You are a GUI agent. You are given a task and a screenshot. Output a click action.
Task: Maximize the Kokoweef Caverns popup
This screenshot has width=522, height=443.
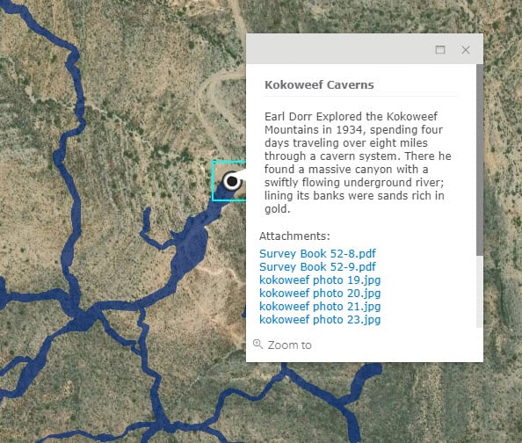[x=440, y=49]
